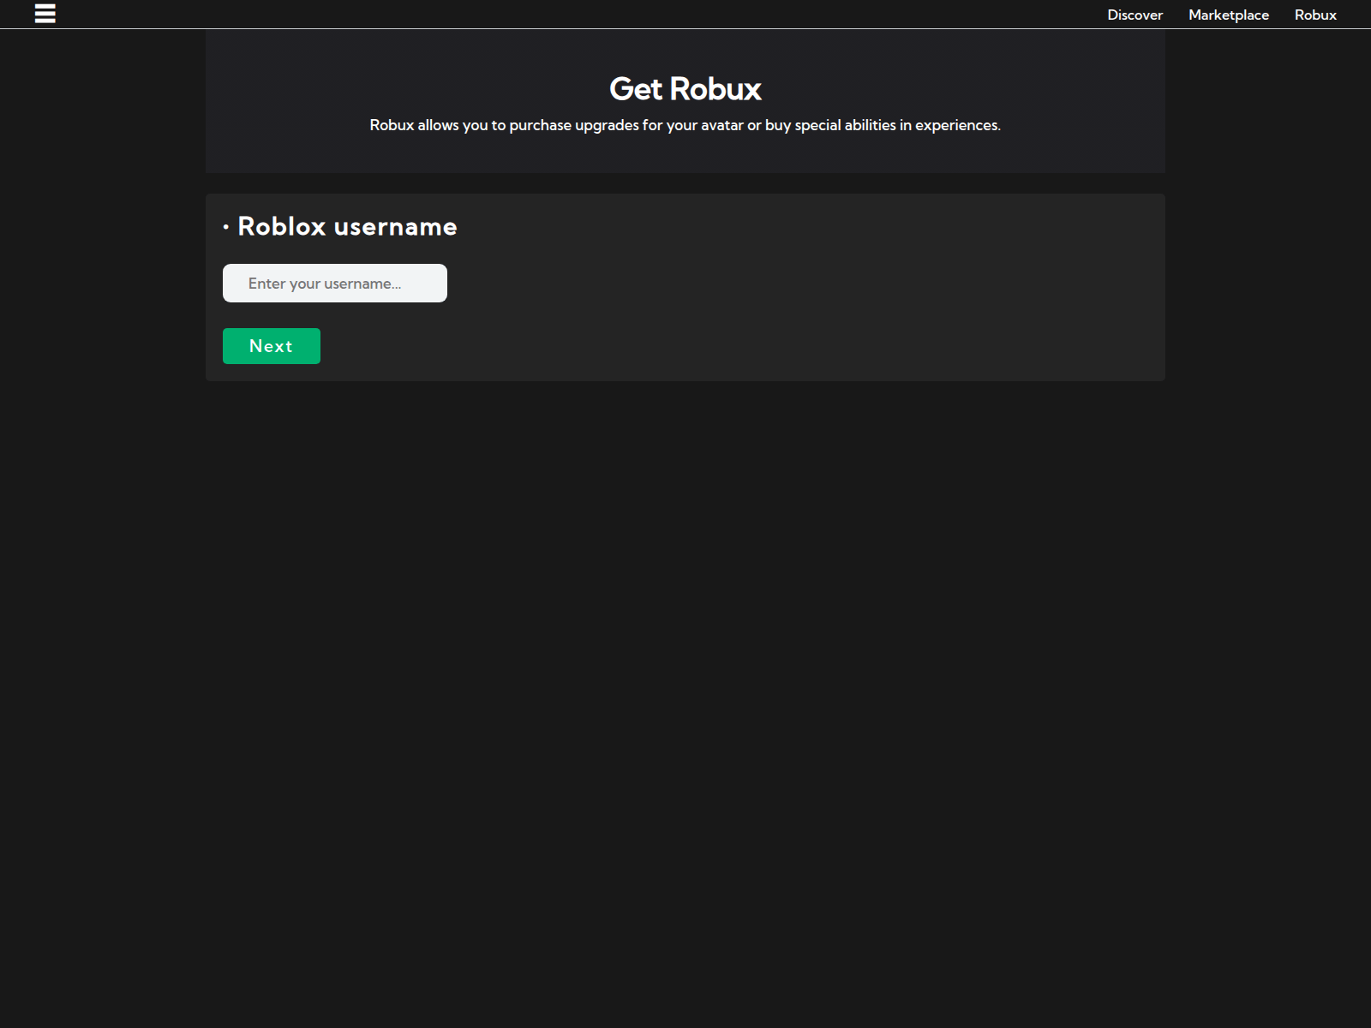Open the Marketplace nav link

1228,15
